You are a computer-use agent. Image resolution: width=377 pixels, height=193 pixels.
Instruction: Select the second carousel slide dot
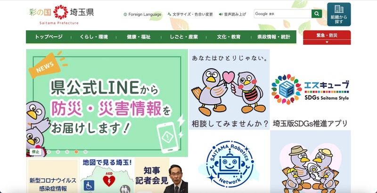(x=58, y=152)
